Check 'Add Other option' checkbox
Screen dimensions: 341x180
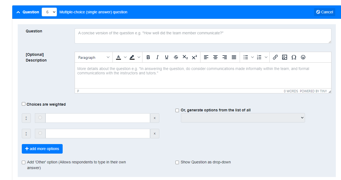24,162
